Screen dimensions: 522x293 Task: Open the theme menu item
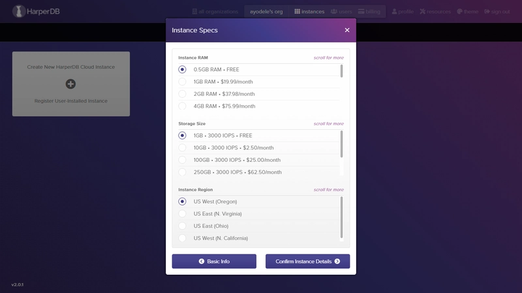tap(467, 12)
